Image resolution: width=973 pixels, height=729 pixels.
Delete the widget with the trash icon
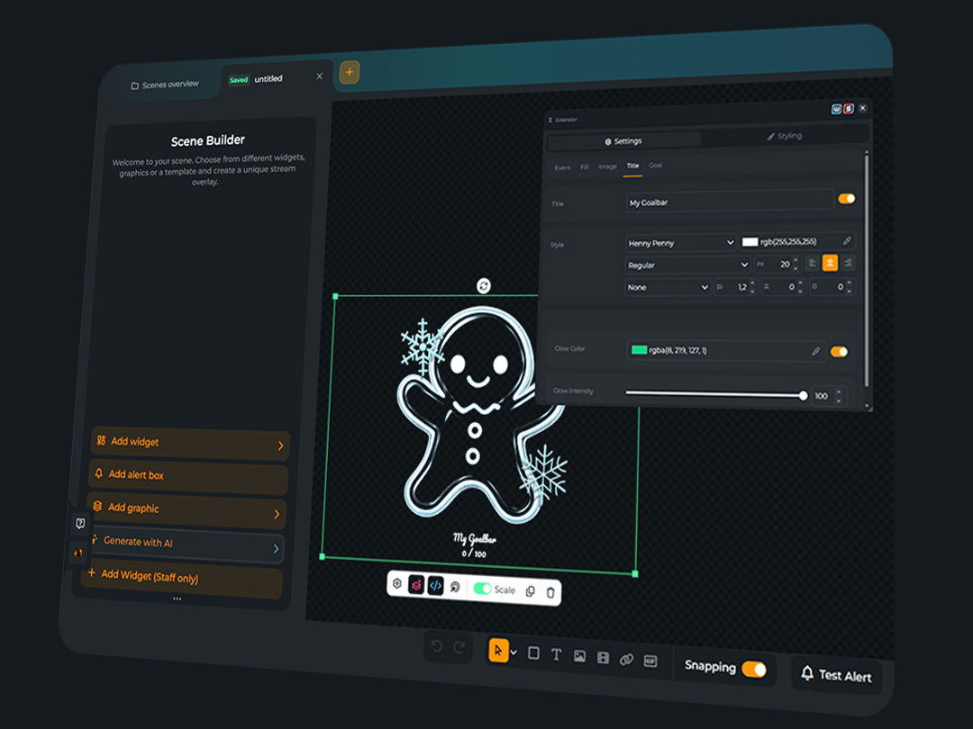(550, 592)
